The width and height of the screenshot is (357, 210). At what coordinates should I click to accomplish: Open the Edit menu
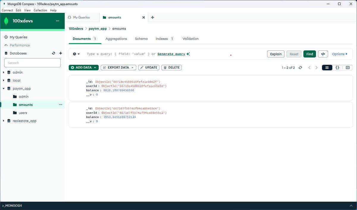point(18,10)
